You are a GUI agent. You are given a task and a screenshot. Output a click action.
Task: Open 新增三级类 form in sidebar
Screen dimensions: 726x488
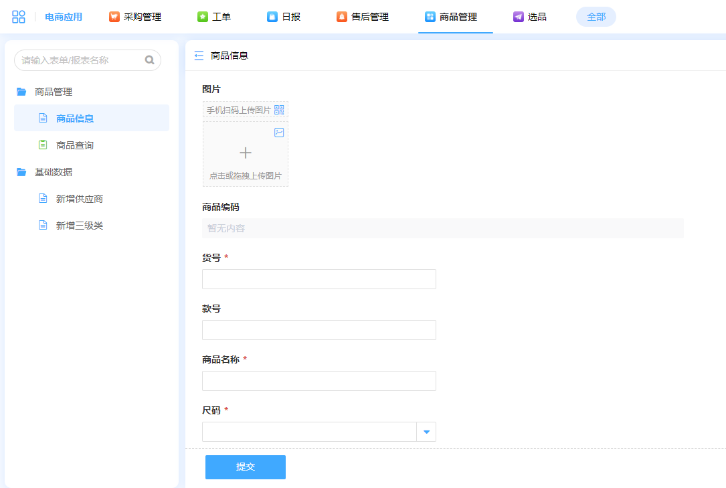(x=79, y=226)
